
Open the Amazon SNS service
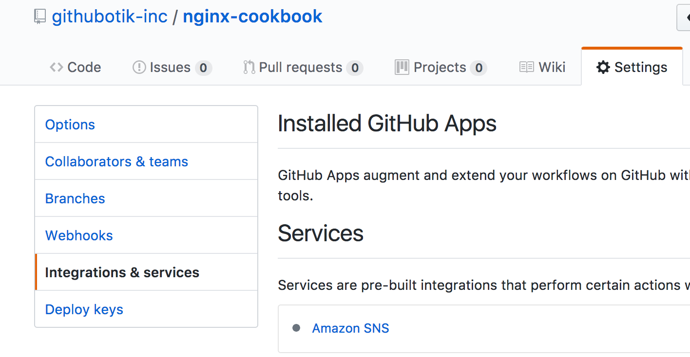350,328
